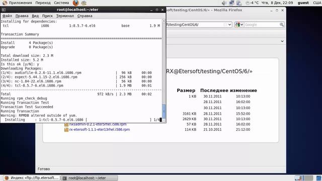Click terminal window menu icon in title bar
This screenshot has height=181, width=322.
(4, 10)
